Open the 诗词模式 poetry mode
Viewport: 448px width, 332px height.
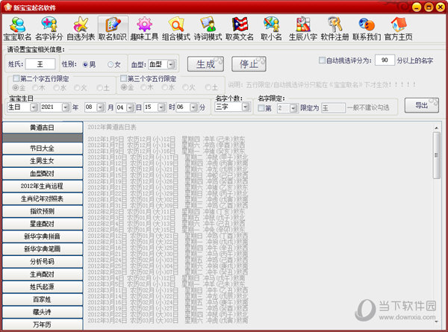[208, 29]
